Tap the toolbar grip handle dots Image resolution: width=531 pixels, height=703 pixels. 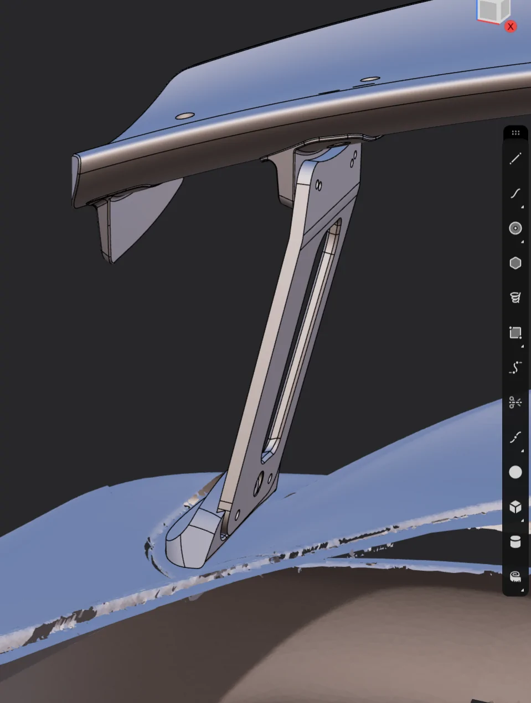515,133
